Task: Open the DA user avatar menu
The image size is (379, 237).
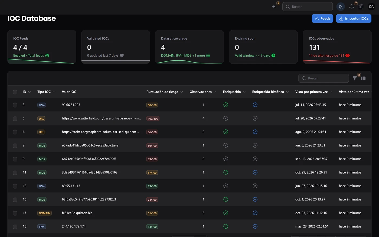Action: [x=371, y=7]
